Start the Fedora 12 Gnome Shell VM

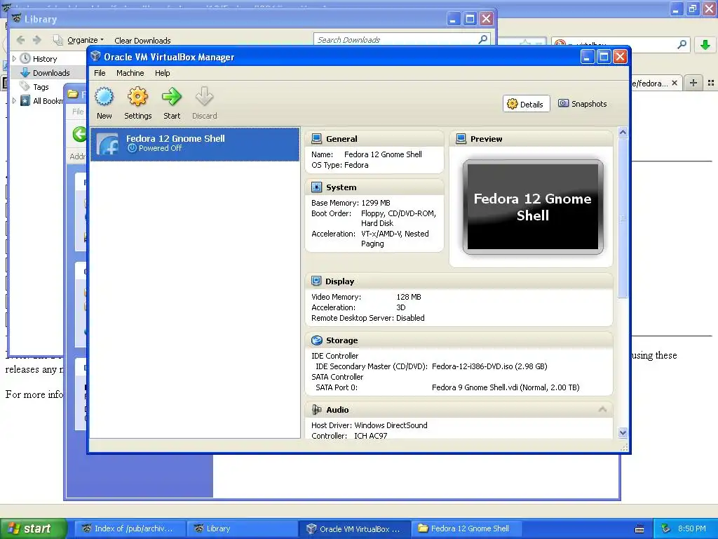[172, 104]
